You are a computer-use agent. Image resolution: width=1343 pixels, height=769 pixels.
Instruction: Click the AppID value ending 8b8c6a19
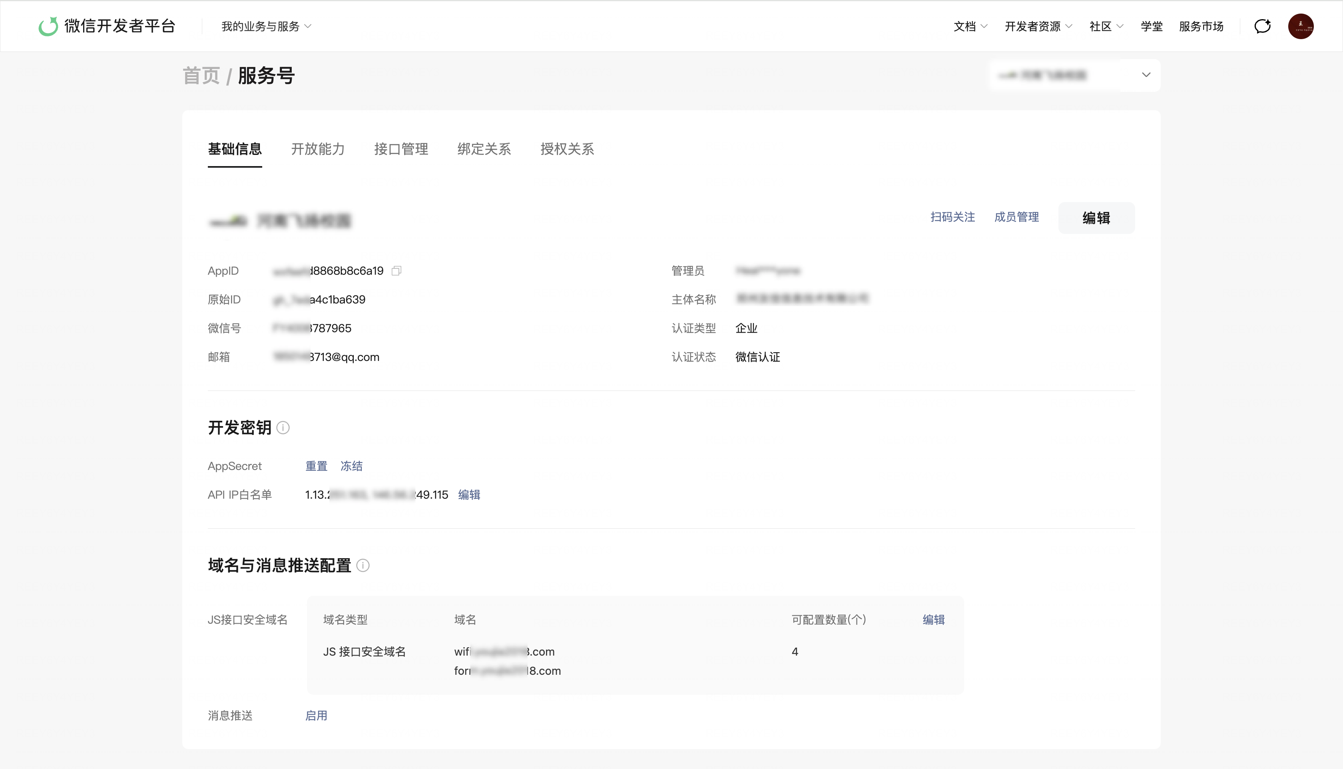pyautogui.click(x=328, y=271)
